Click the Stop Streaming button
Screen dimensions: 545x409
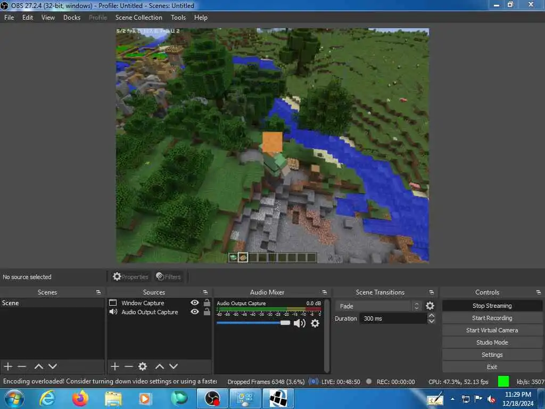click(492, 306)
